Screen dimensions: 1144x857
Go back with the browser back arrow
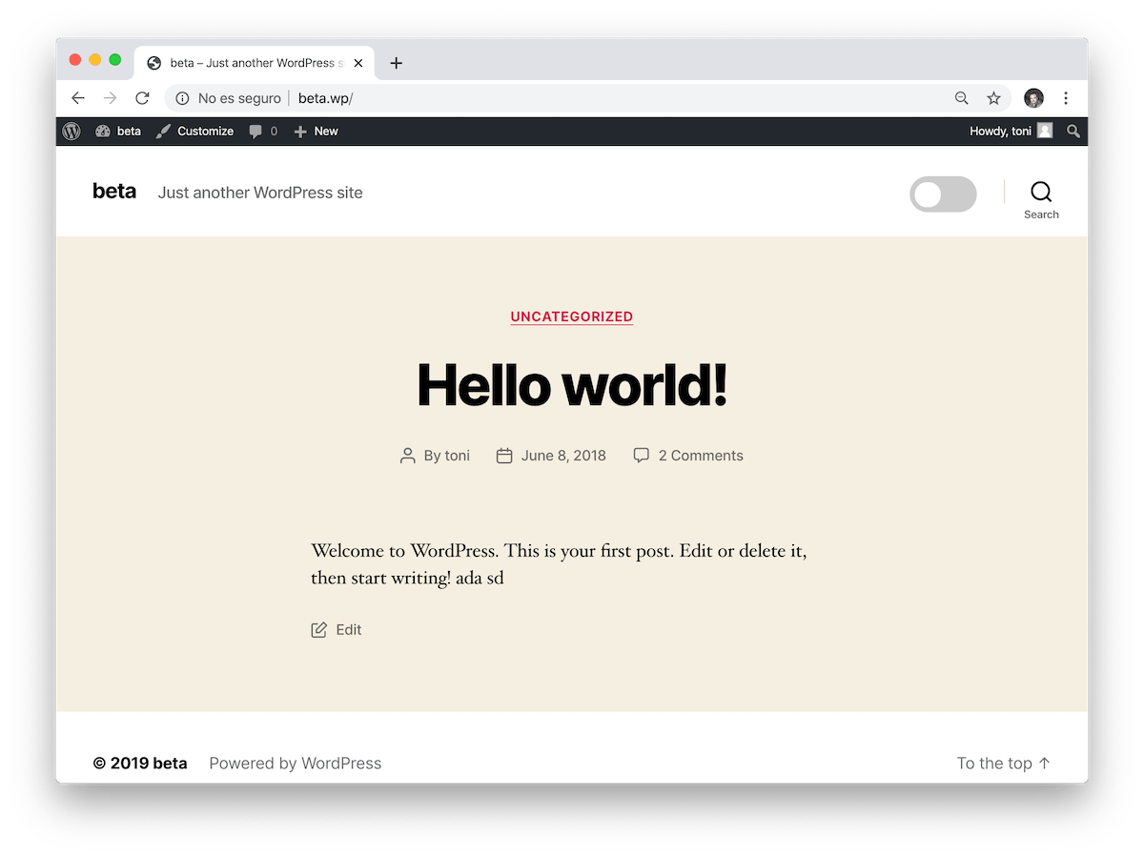tap(78, 98)
